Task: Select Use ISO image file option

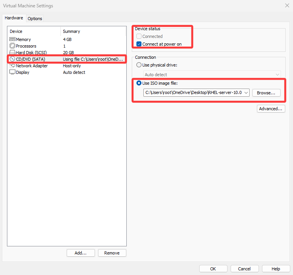Action: (x=139, y=83)
